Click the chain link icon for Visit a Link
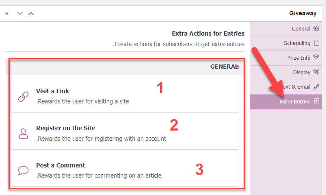The image size is (326, 195). tap(23, 96)
